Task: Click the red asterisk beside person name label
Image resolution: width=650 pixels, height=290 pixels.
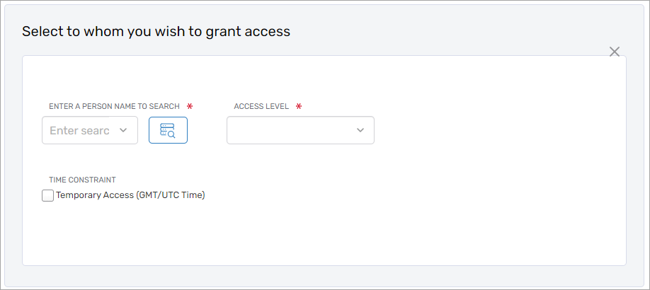Action: [190, 106]
